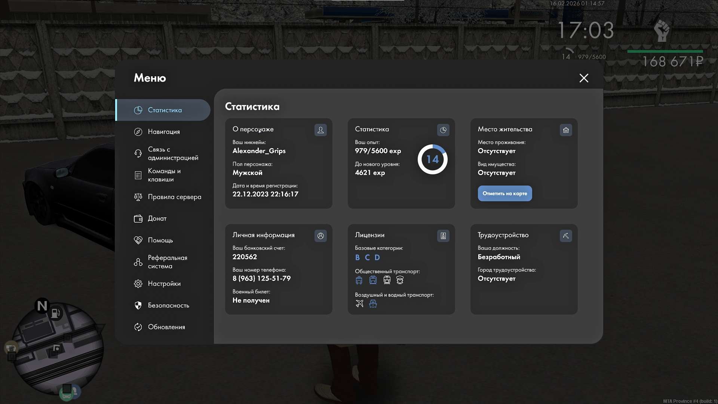Open the Обновления section

tap(166, 327)
